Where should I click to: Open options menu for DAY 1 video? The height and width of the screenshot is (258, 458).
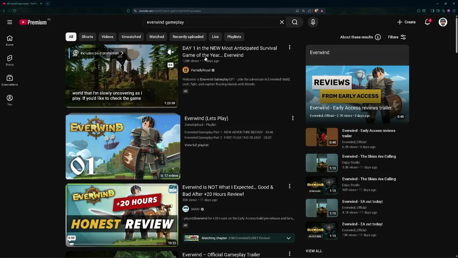pyautogui.click(x=289, y=47)
